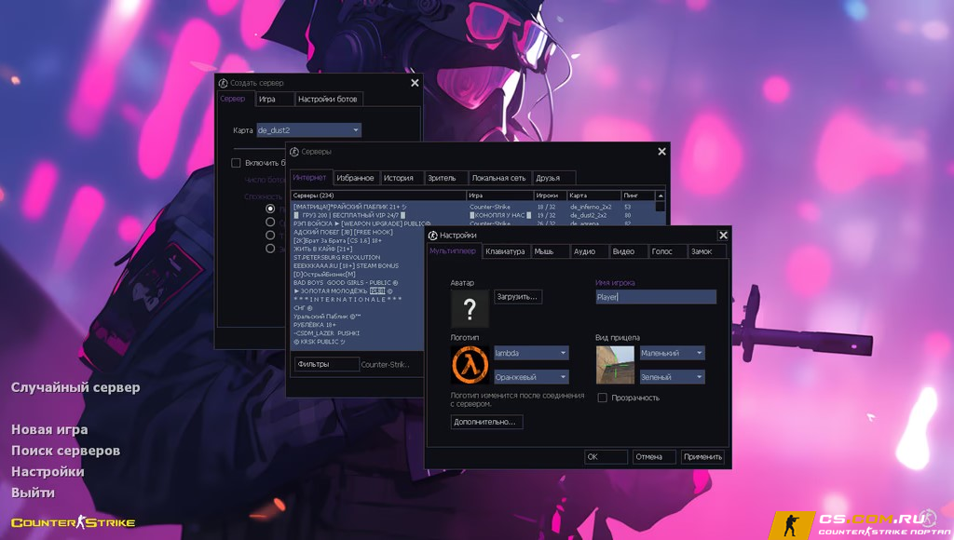Click the de_inferno_2x2 map cell
The height and width of the screenshot is (540, 954).
(591, 207)
